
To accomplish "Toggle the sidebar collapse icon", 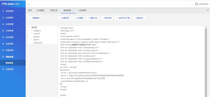I will pyautogui.click(x=28, y=5).
